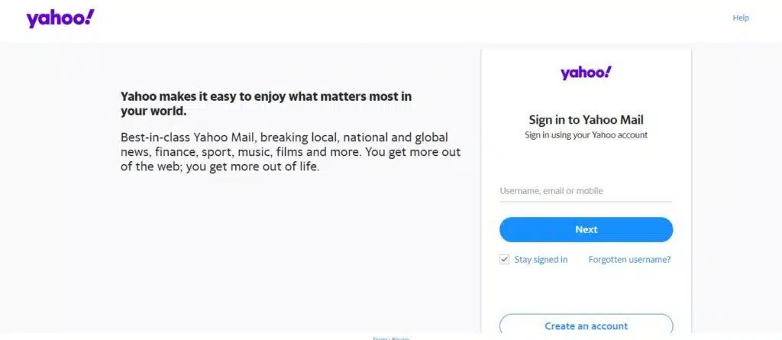The image size is (782, 340).
Task: Click the underline beneath the username field
Action: click(585, 202)
